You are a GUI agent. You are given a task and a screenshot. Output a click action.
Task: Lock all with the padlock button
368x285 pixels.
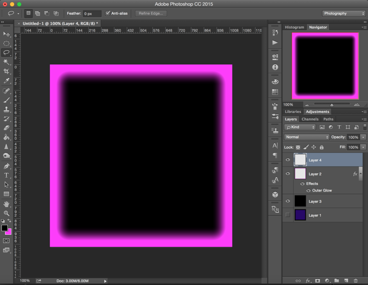[322, 147]
